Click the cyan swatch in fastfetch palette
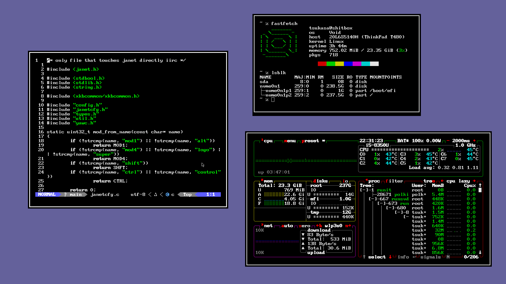 366,64
